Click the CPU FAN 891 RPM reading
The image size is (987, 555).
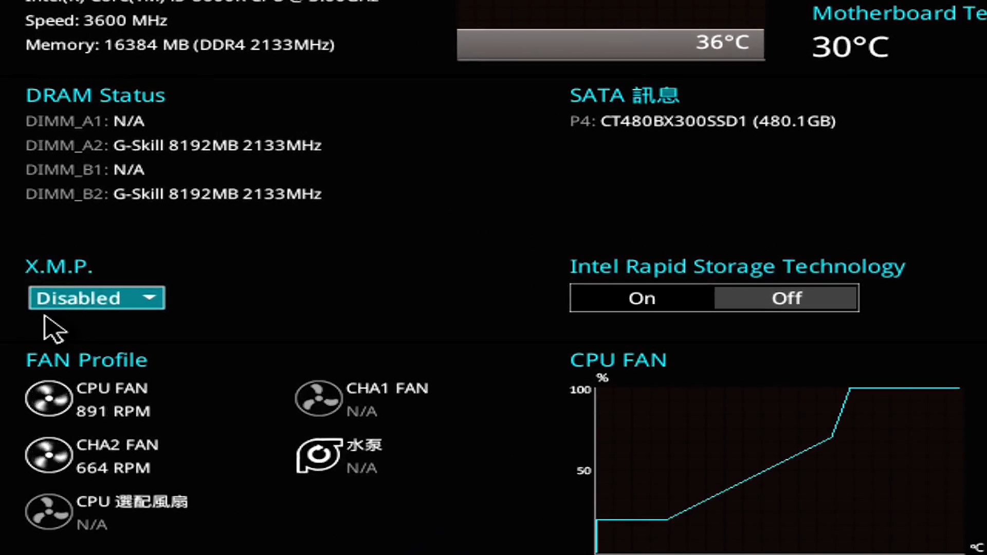coord(113,411)
